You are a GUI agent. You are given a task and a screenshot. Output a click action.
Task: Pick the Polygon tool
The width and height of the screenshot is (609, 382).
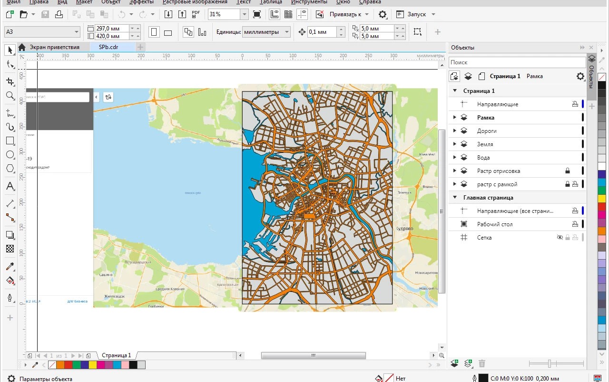[x=10, y=168]
